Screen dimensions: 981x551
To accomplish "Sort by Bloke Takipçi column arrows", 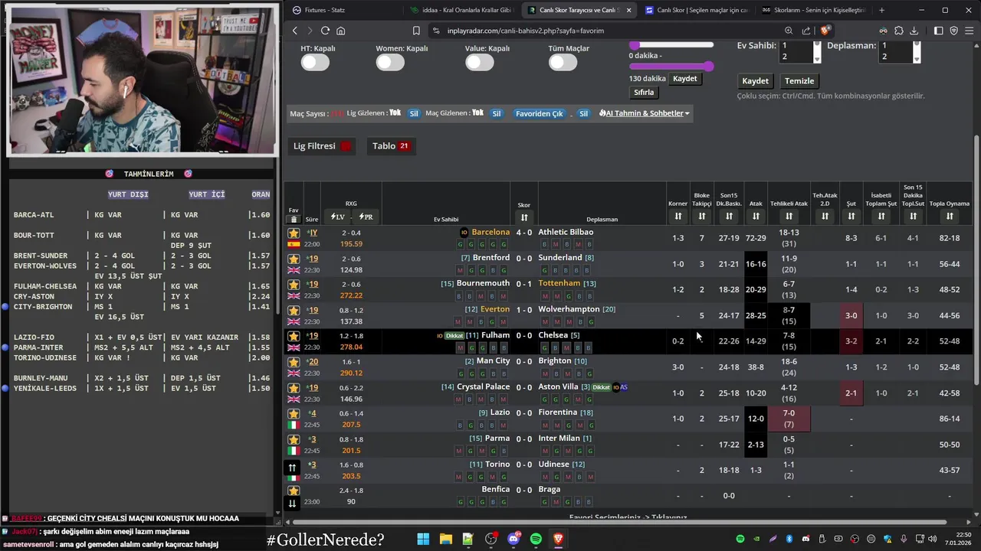I will click(x=702, y=217).
